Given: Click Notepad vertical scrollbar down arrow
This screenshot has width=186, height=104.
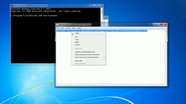Looking at the screenshot, I should 165,82.
